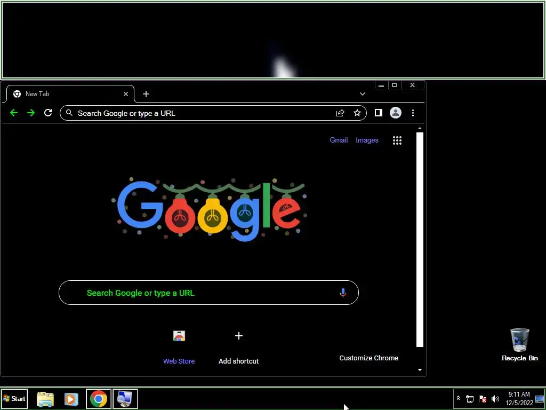Click Customize Chrome button
Image resolution: width=546 pixels, height=410 pixels.
click(x=369, y=358)
